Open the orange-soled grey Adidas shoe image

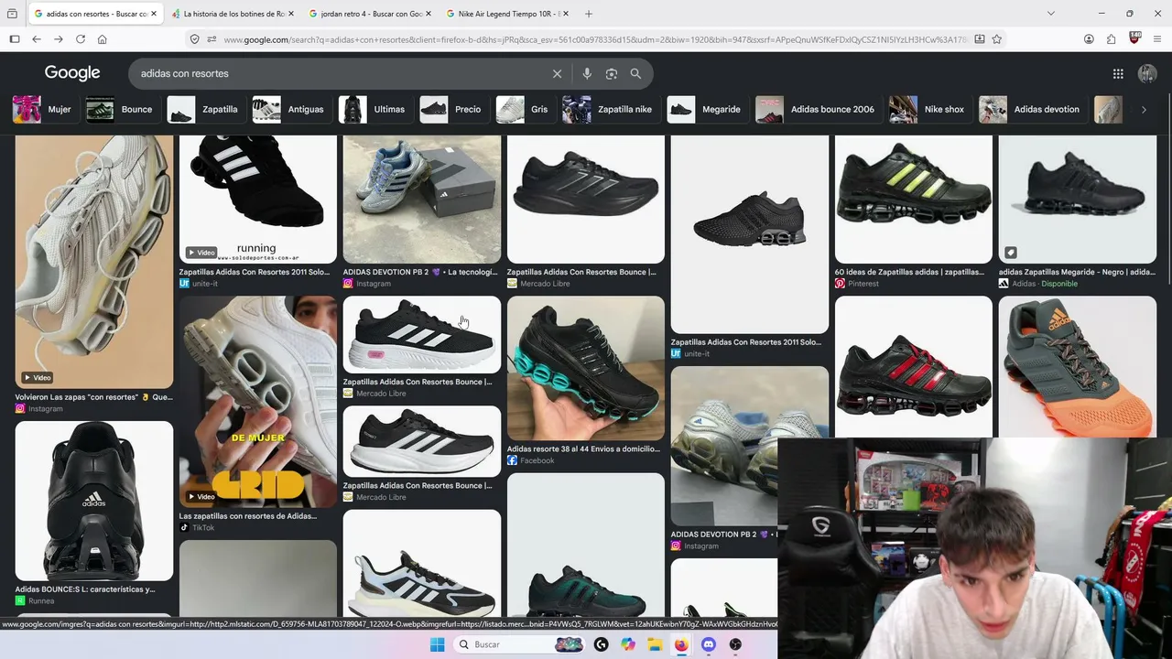point(1078,366)
